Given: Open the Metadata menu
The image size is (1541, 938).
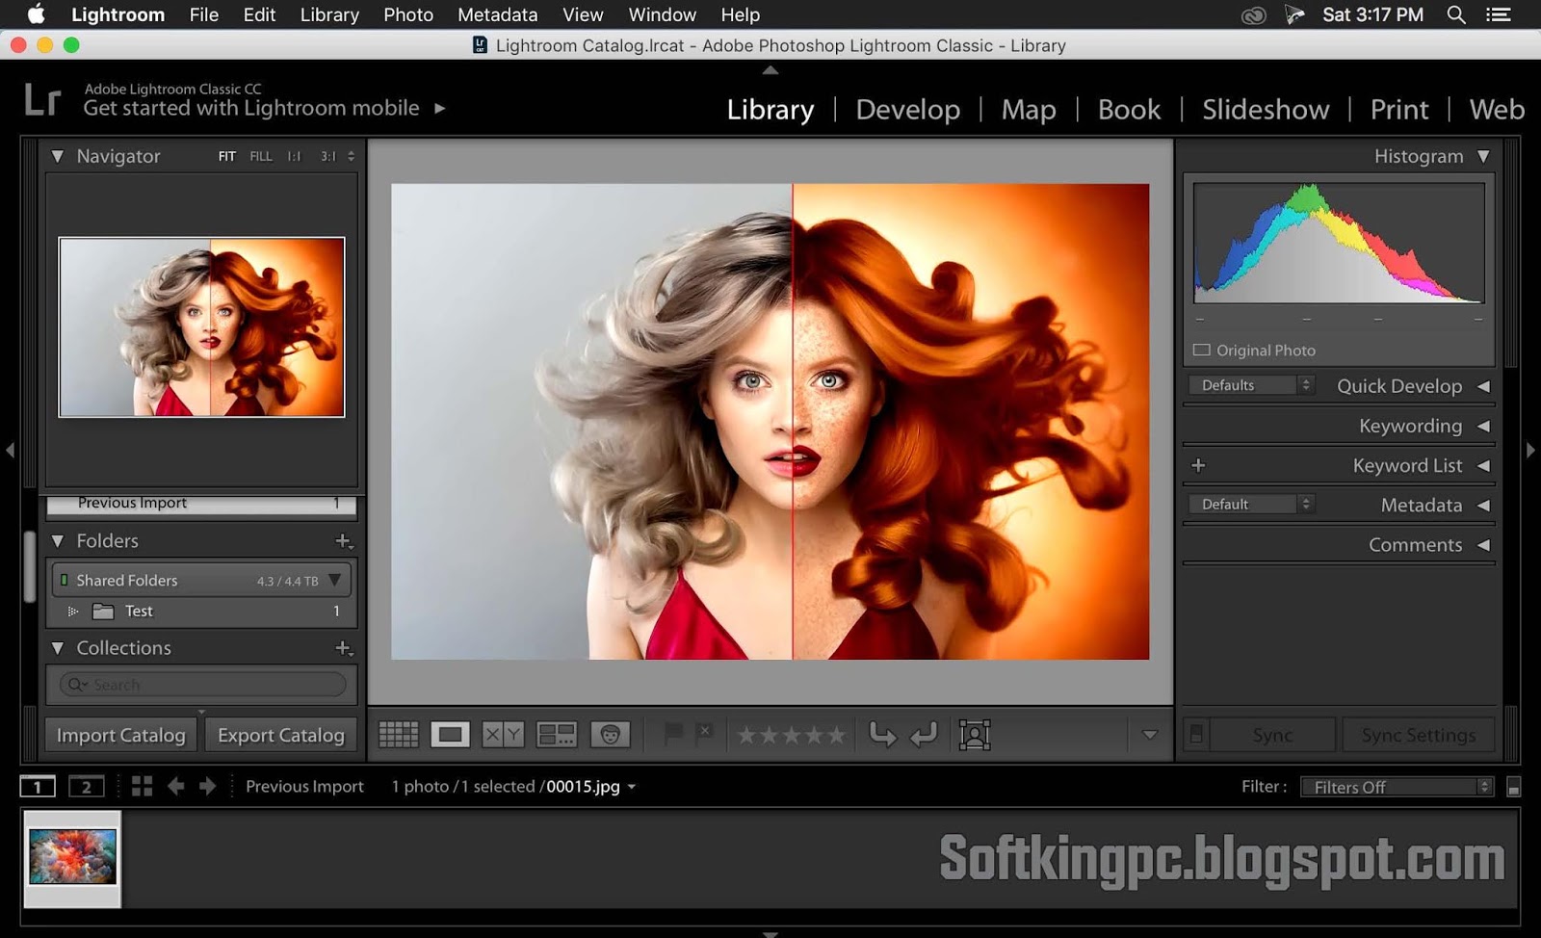Looking at the screenshot, I should point(496,14).
